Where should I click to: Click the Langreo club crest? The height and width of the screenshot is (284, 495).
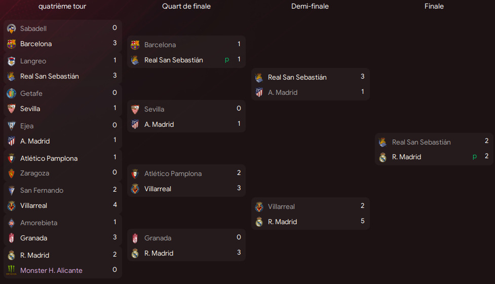pyautogui.click(x=11, y=61)
